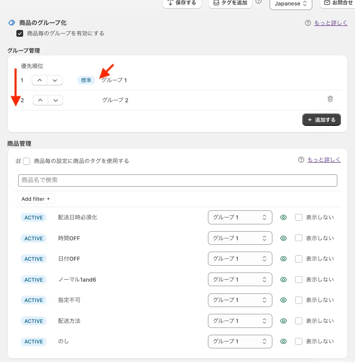Image resolution: width=355 pixels, height=362 pixels.
Task: Open もっと詳しく link in 商品管理 section
Action: [x=324, y=159]
